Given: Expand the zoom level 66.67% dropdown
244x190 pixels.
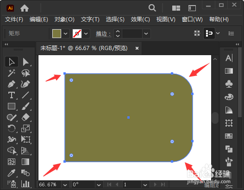Looking at the screenshot, I should (65, 185).
